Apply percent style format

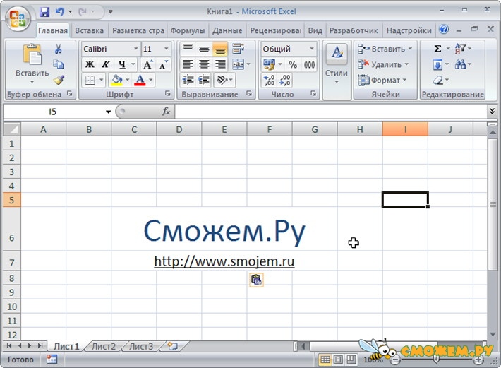[293, 64]
